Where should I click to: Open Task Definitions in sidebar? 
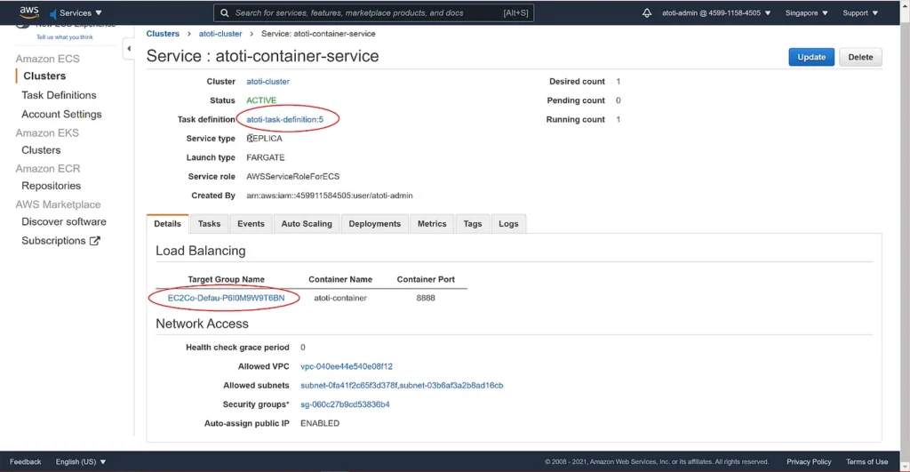[x=59, y=95]
